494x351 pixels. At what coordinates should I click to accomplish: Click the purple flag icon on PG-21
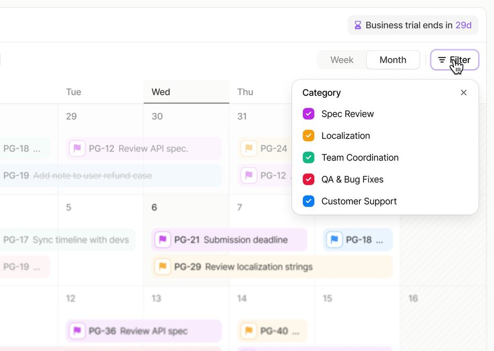point(162,240)
